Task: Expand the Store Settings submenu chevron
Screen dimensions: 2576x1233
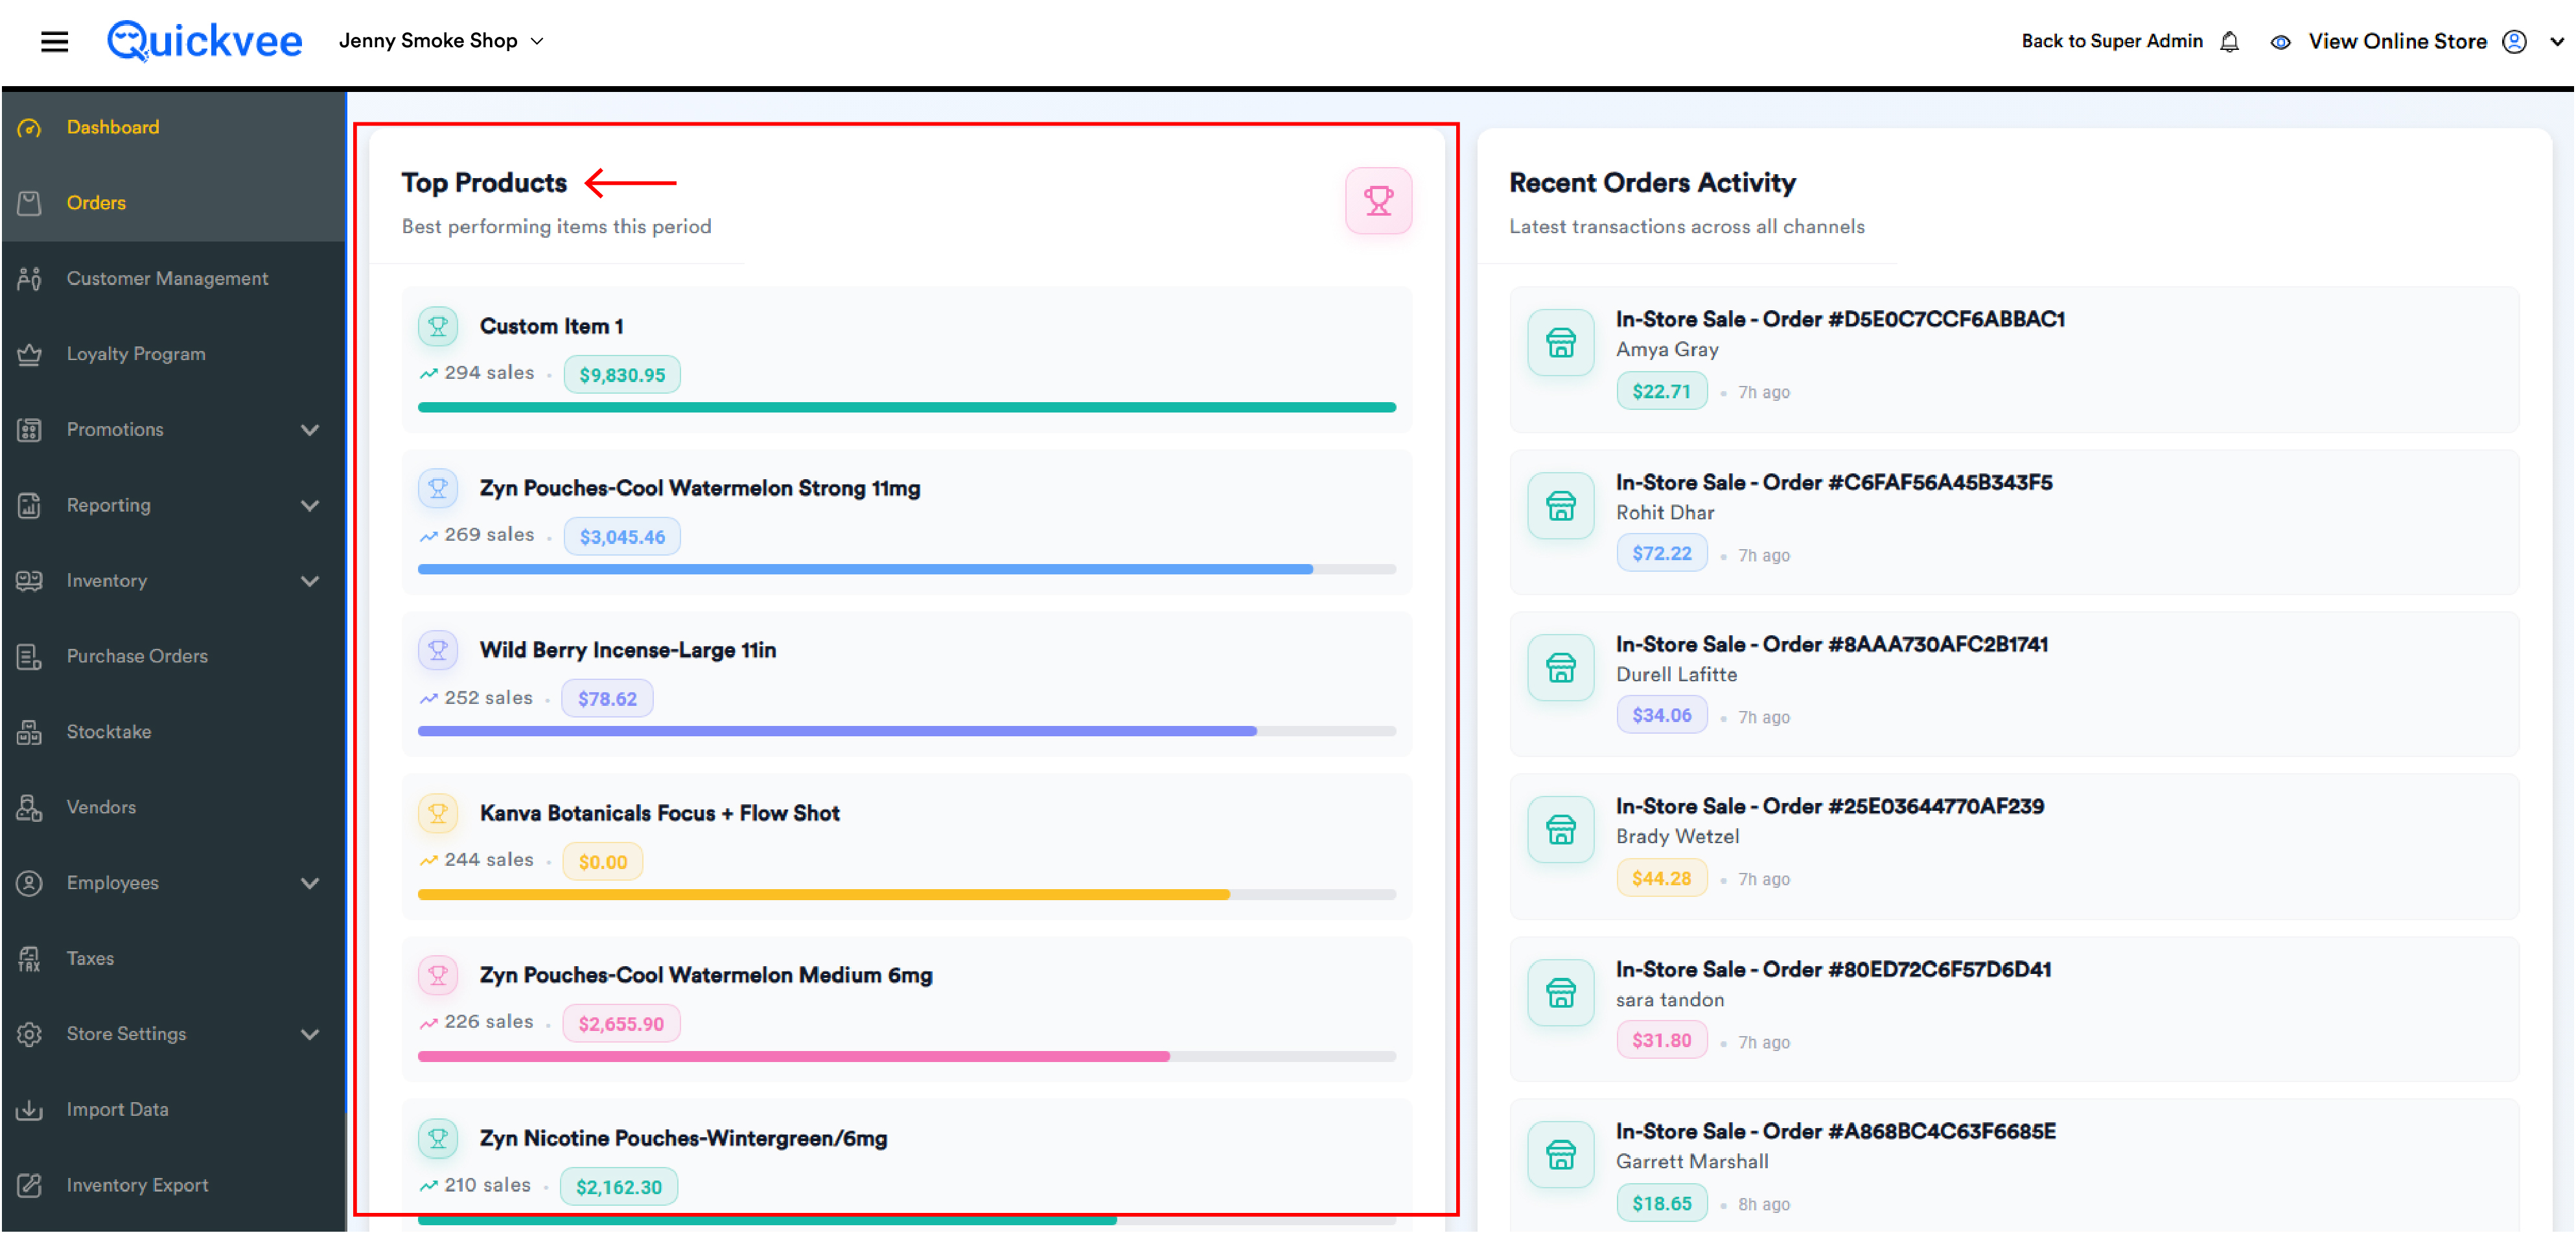Action: pyautogui.click(x=310, y=1034)
